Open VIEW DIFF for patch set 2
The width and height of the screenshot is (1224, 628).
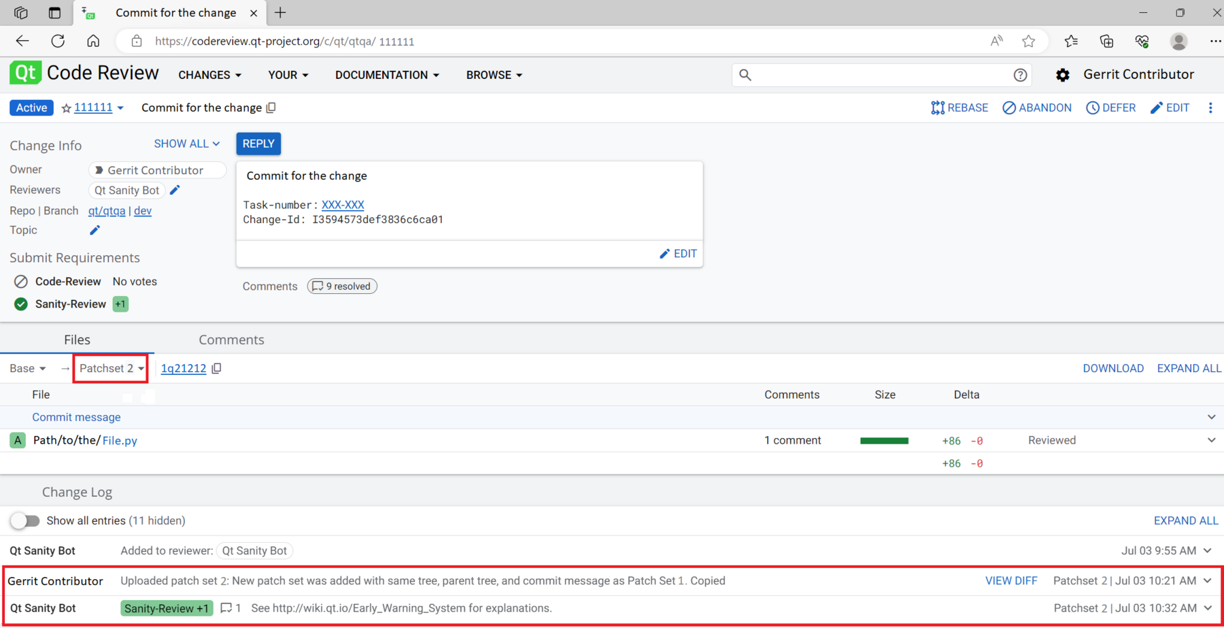pos(1011,580)
